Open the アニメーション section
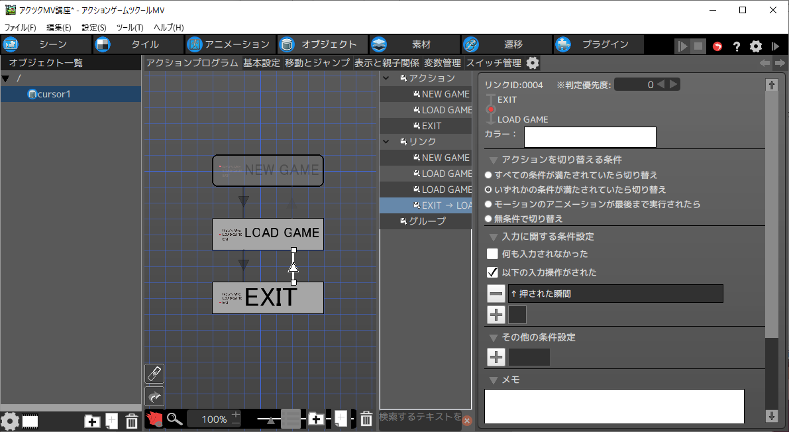Screen dimensions: 789x432 coord(229,44)
